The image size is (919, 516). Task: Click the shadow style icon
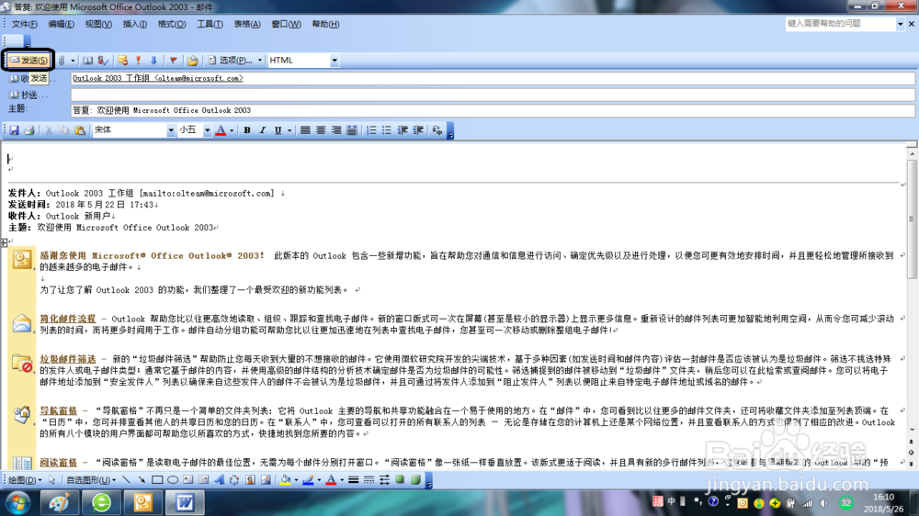point(400,480)
